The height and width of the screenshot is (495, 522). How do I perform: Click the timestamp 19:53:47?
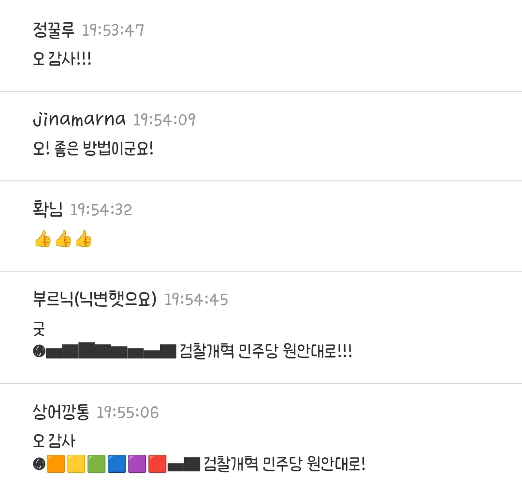click(x=113, y=30)
